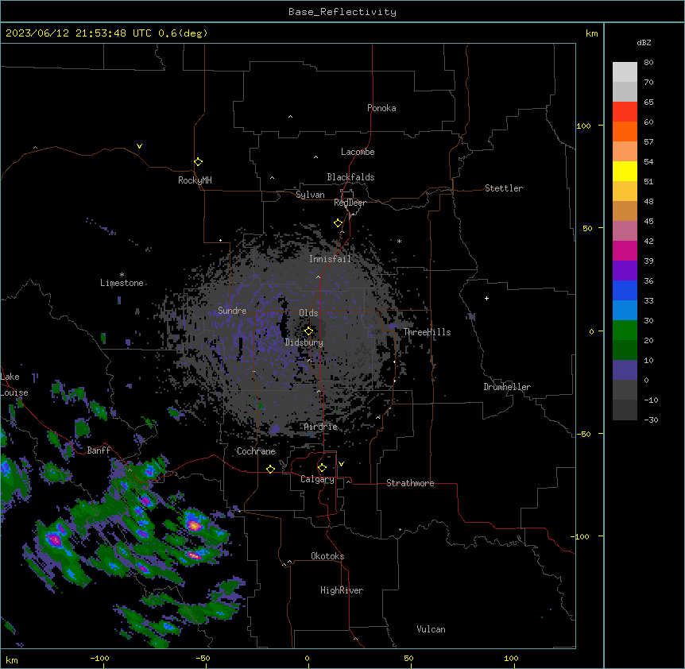
Task: Select the orange swatch between 60 and 57 dBZ
Action: [x=625, y=131]
